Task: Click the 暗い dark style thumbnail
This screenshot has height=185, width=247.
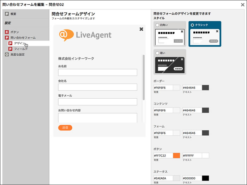Action: [170, 65]
